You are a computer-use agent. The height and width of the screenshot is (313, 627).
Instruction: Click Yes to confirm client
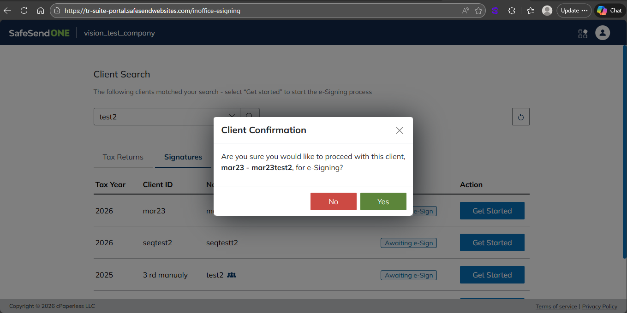point(383,201)
